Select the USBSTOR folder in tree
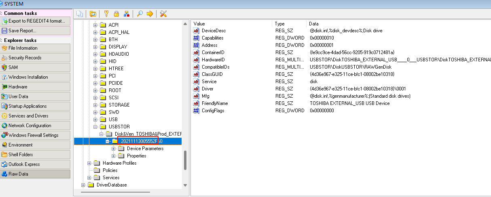This screenshot has width=491, height=197. pyautogui.click(x=119, y=127)
